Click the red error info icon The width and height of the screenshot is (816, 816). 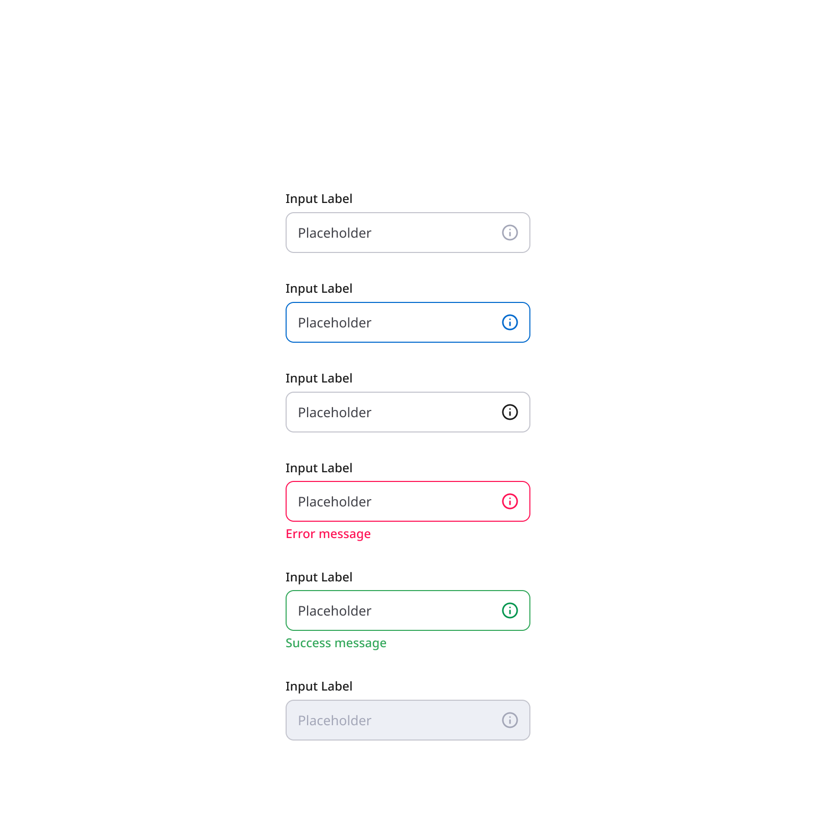pos(509,501)
